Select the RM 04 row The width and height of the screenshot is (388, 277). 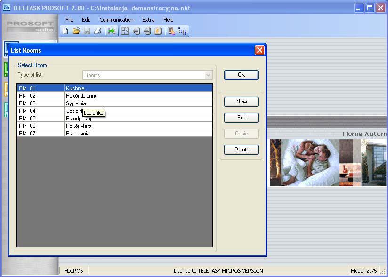pos(114,111)
